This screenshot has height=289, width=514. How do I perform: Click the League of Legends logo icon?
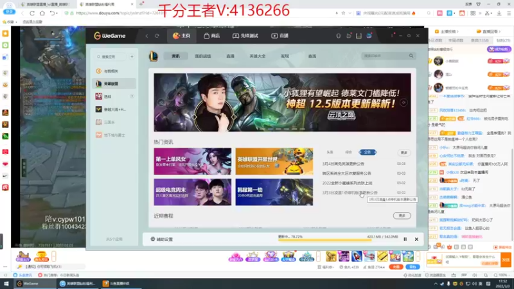coord(154,56)
